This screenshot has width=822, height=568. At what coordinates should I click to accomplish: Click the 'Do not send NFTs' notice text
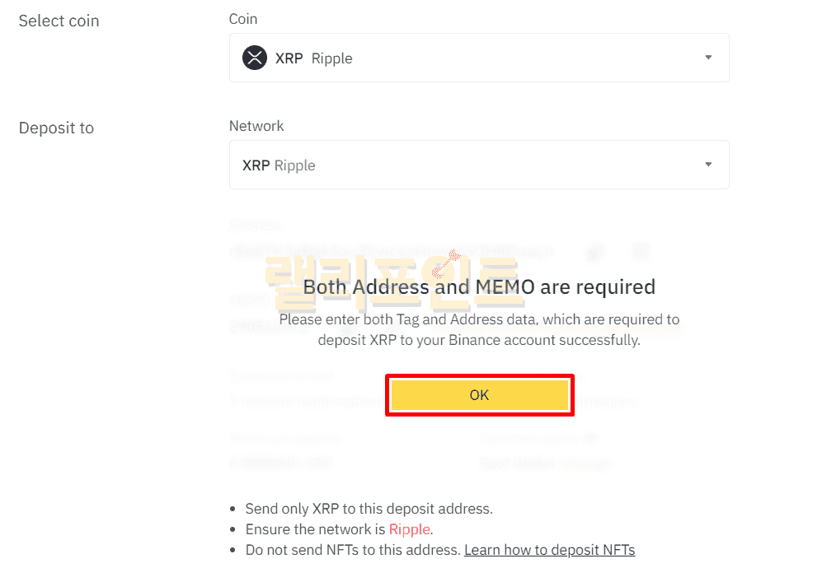[353, 550]
